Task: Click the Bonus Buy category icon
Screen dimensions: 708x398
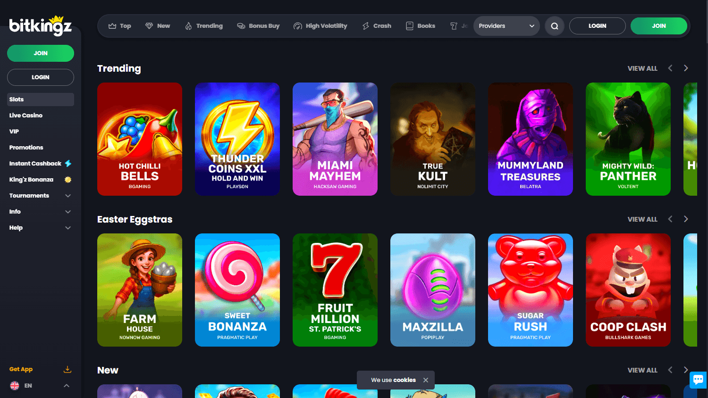Action: (240, 26)
